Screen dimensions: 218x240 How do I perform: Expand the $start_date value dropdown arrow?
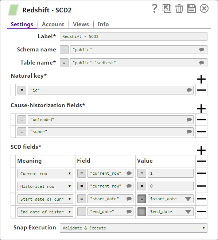click(188, 199)
